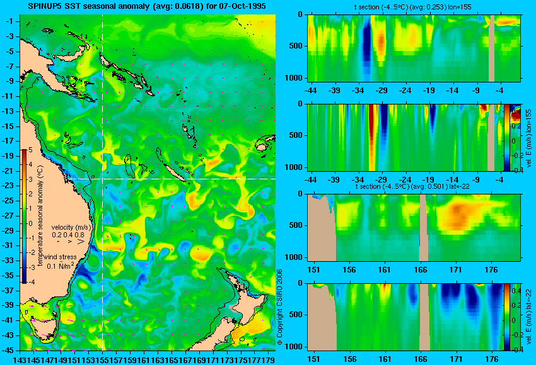Click the 'velocity (m/s)' legend heading

pos(72,227)
